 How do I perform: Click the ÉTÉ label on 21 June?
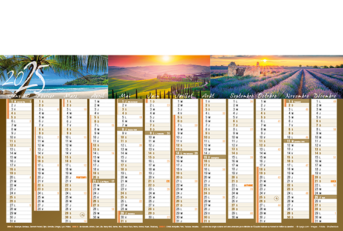pyautogui.click(x=168, y=182)
